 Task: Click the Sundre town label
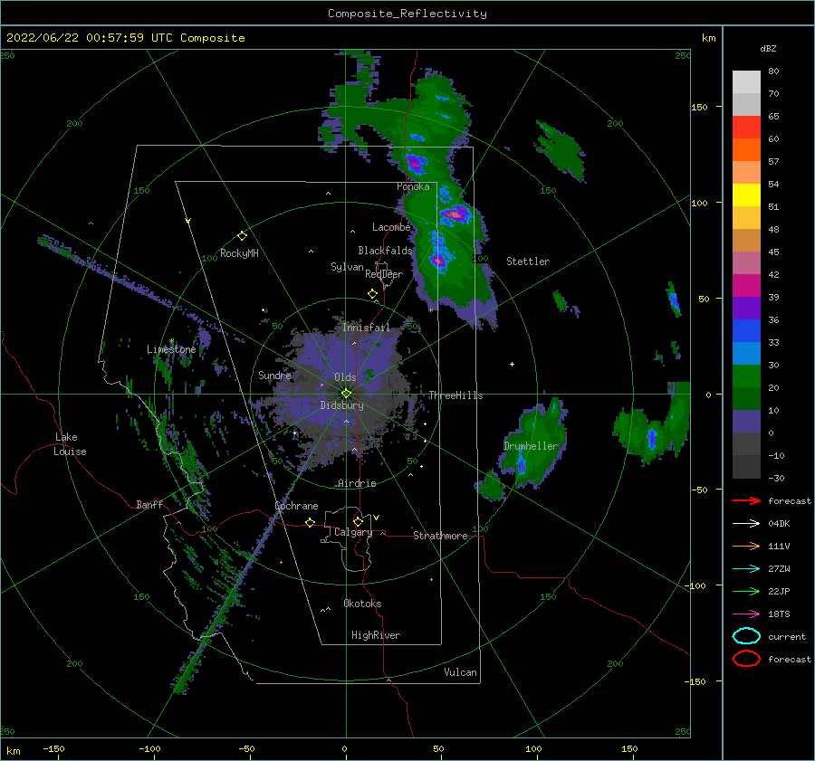click(274, 375)
